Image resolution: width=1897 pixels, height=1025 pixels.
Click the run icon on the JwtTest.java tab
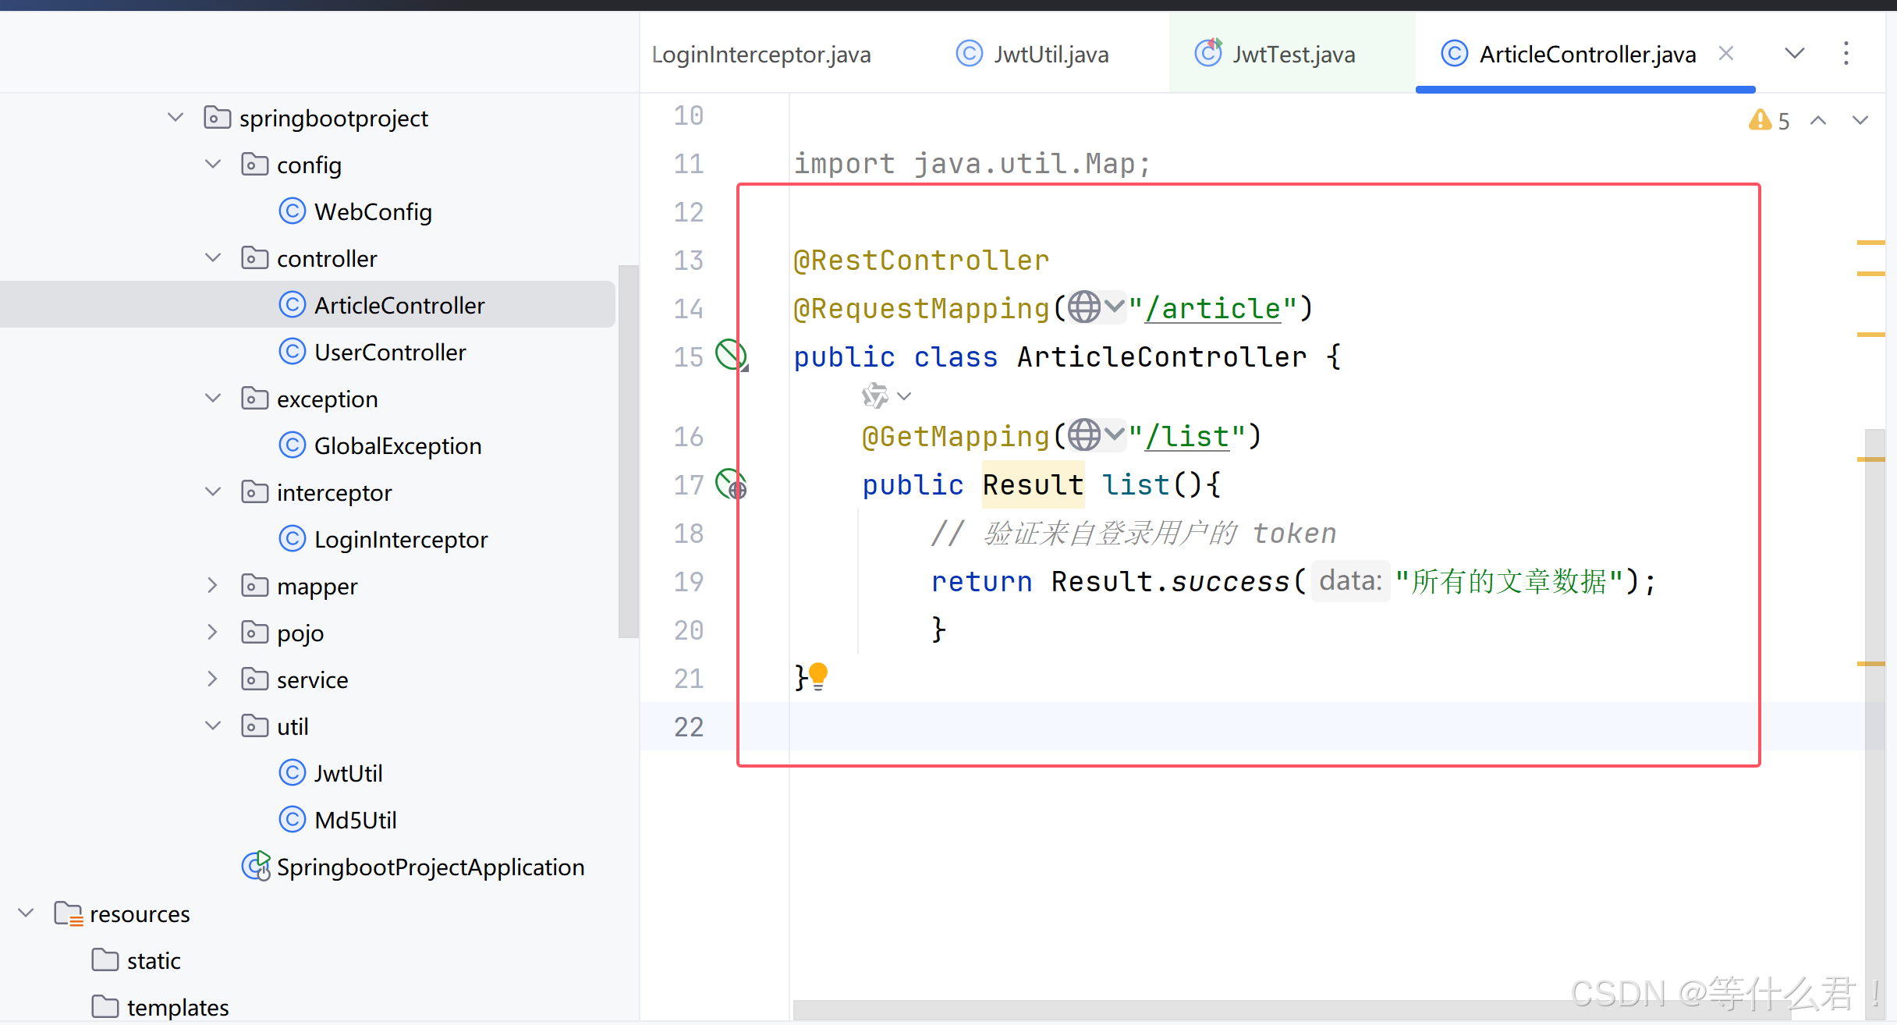1208,53
